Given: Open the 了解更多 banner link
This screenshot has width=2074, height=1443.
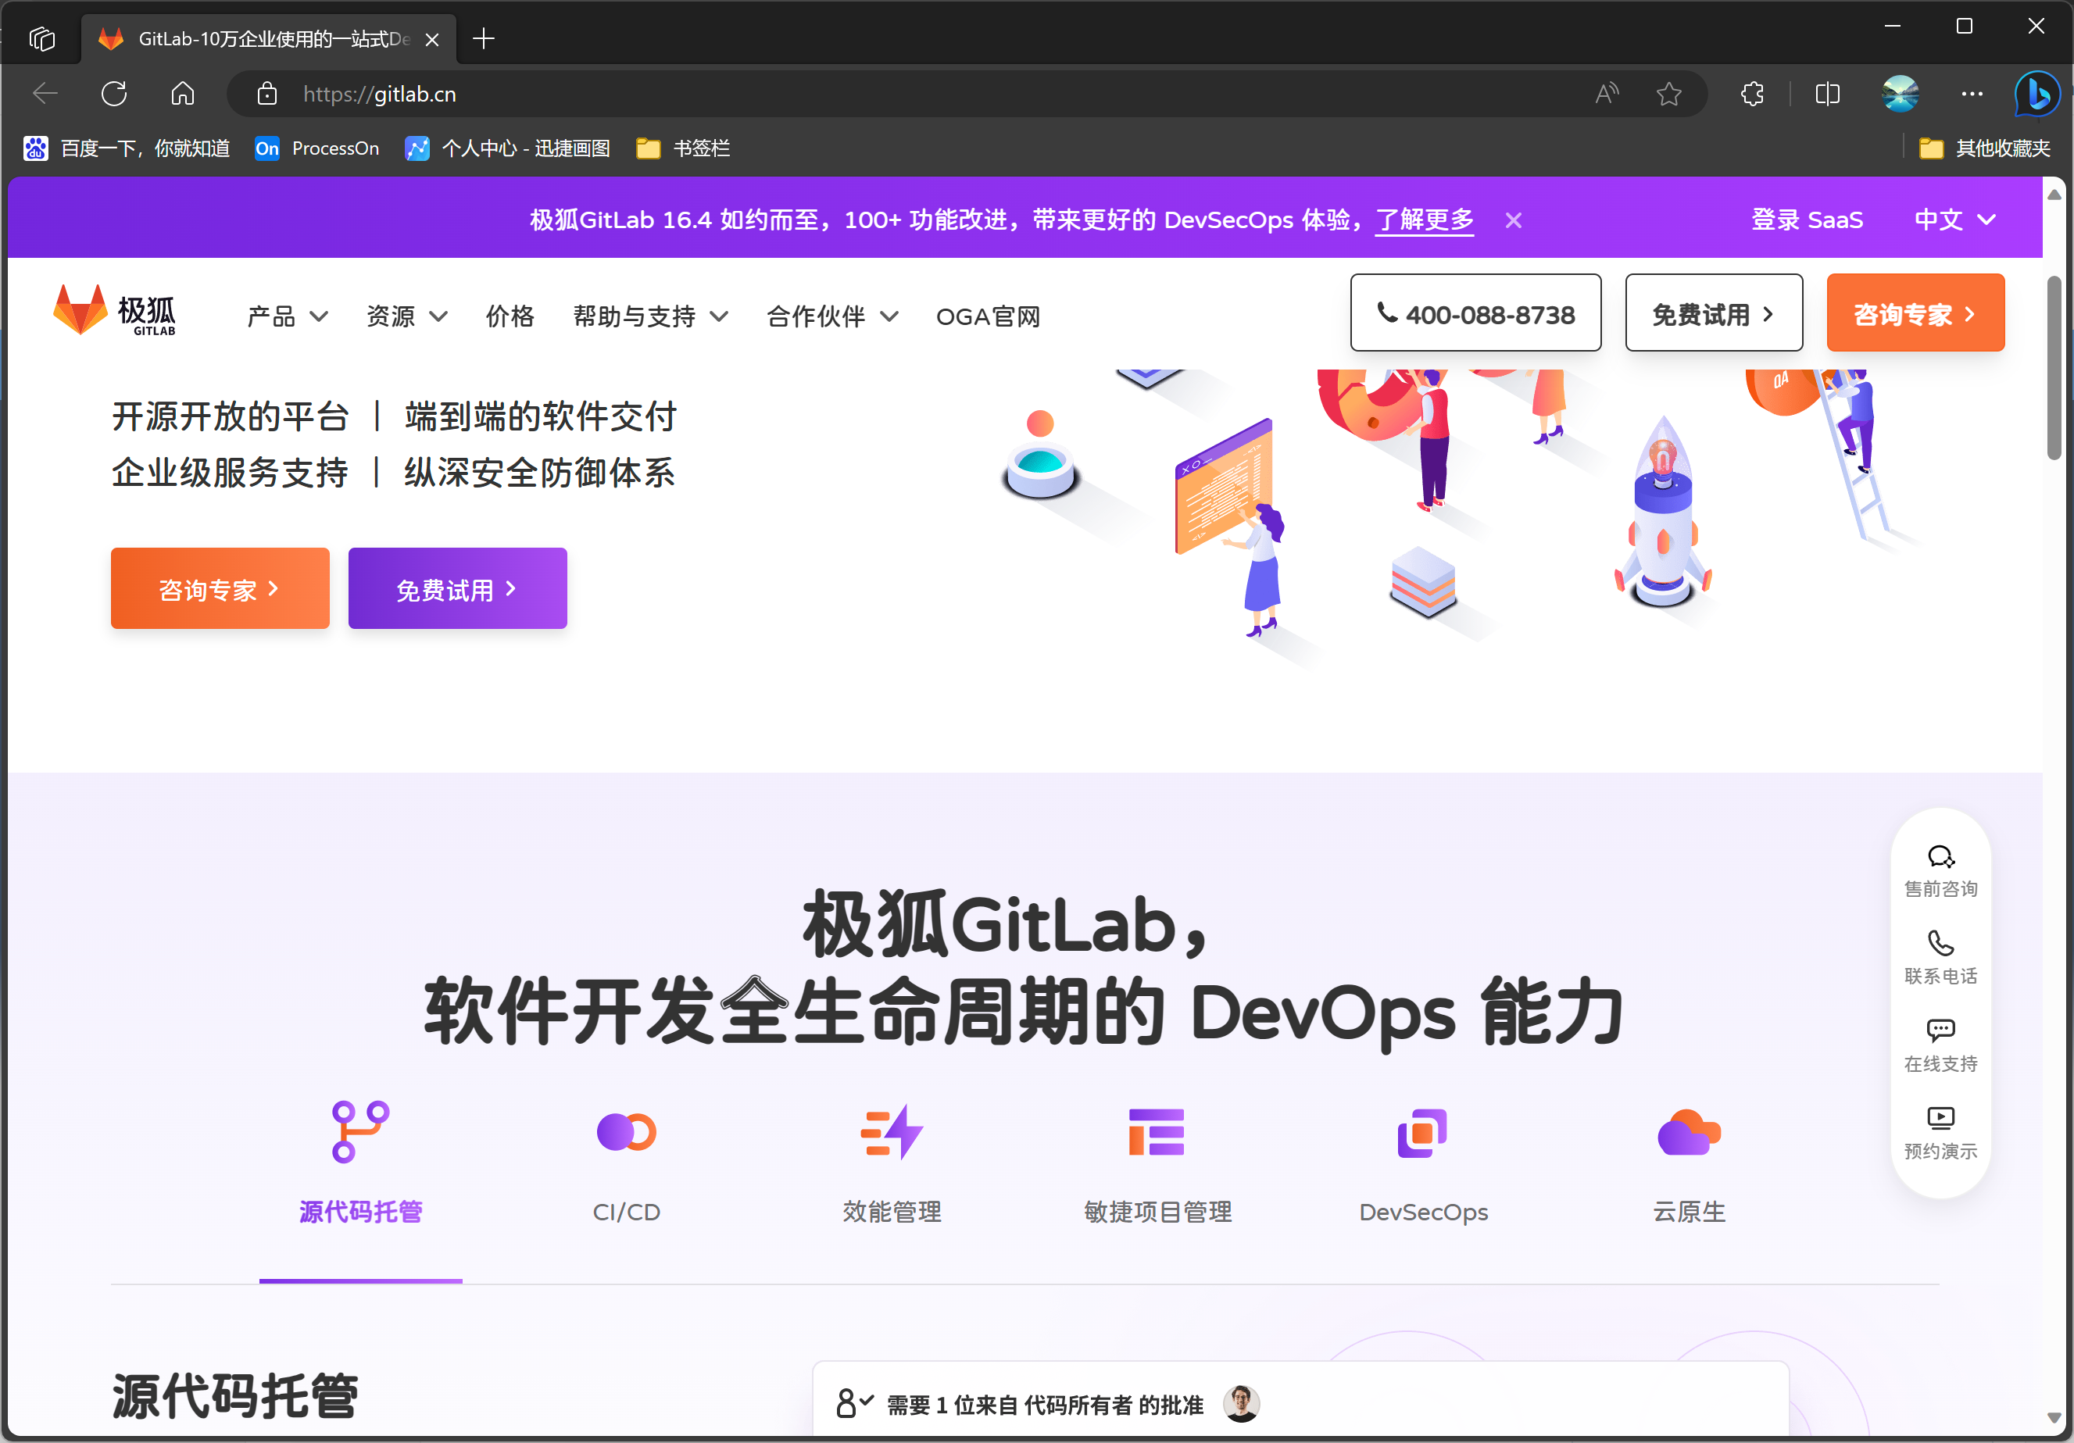Looking at the screenshot, I should (x=1424, y=220).
